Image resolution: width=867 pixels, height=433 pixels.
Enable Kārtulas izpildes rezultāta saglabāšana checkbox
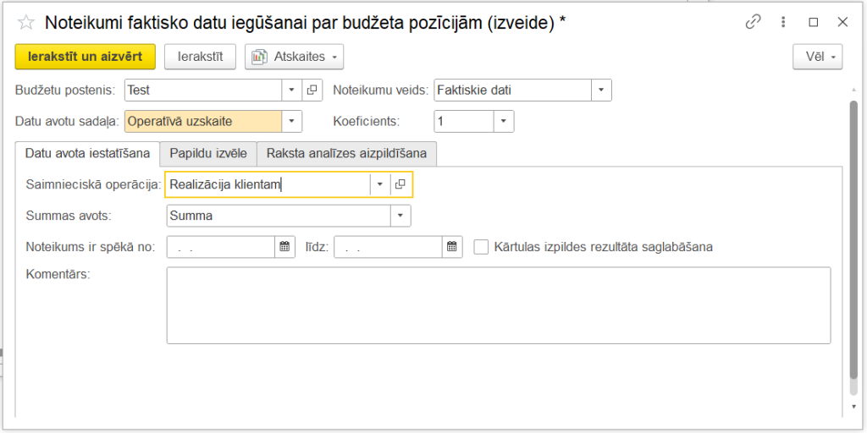(481, 247)
